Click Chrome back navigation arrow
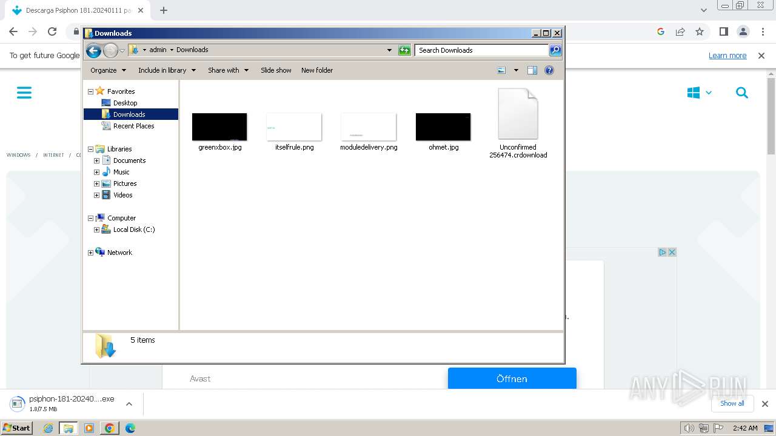776x436 pixels. tap(13, 31)
